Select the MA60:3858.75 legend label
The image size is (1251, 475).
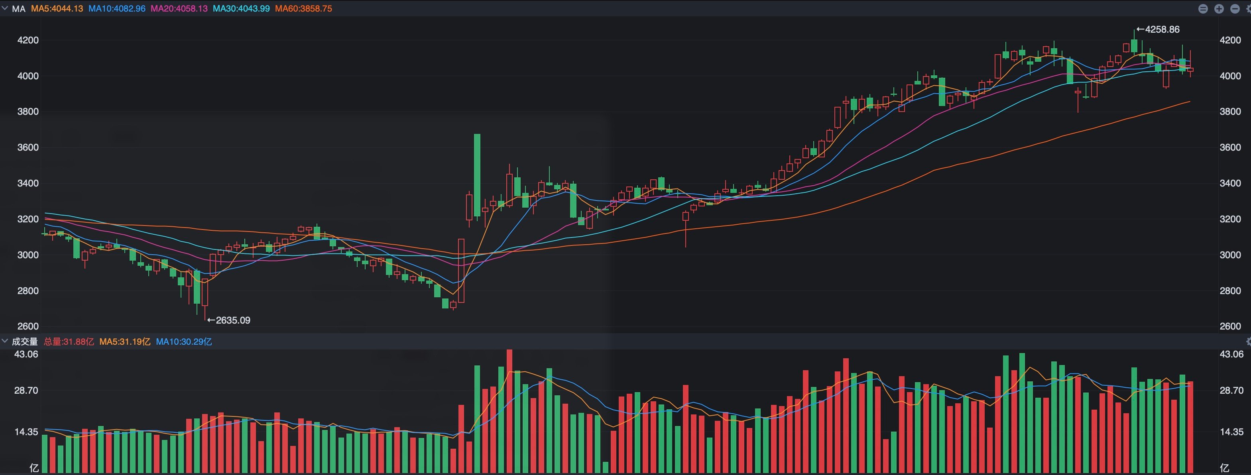303,9
